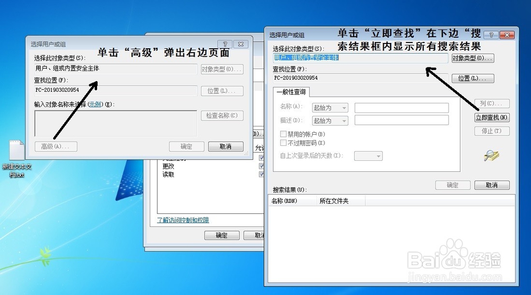The image size is (531, 295).
Task: Click 取消 in the right dialog
Action: [x=492, y=185]
